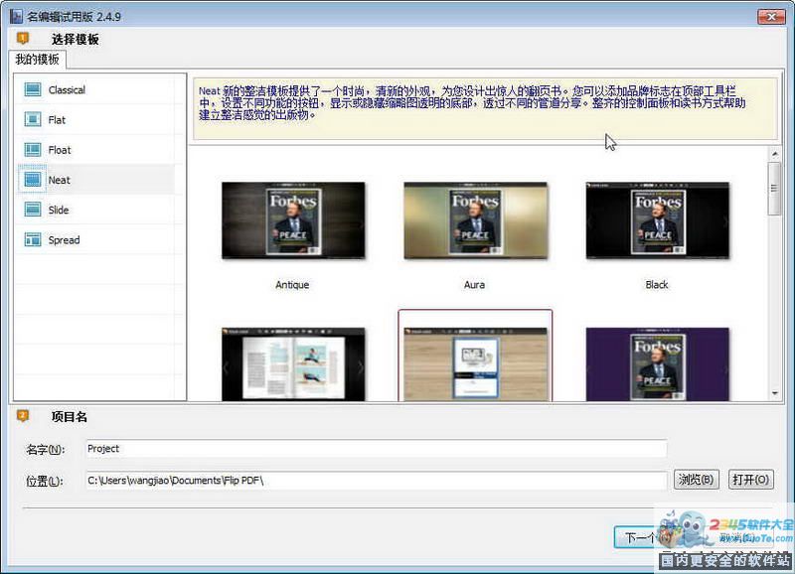Click the scrollbar down arrow in theme list

pos(774,393)
